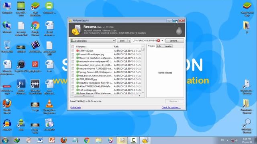Open the Google Chrome desktop shortcut
The width and height of the screenshot is (257, 144).
point(35,28)
